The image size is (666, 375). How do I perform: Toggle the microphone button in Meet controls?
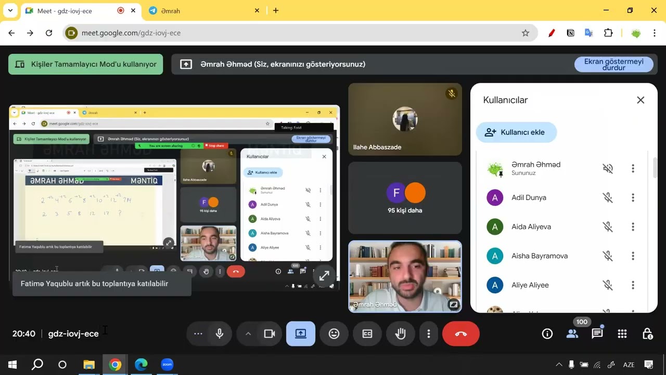pyautogui.click(x=220, y=334)
